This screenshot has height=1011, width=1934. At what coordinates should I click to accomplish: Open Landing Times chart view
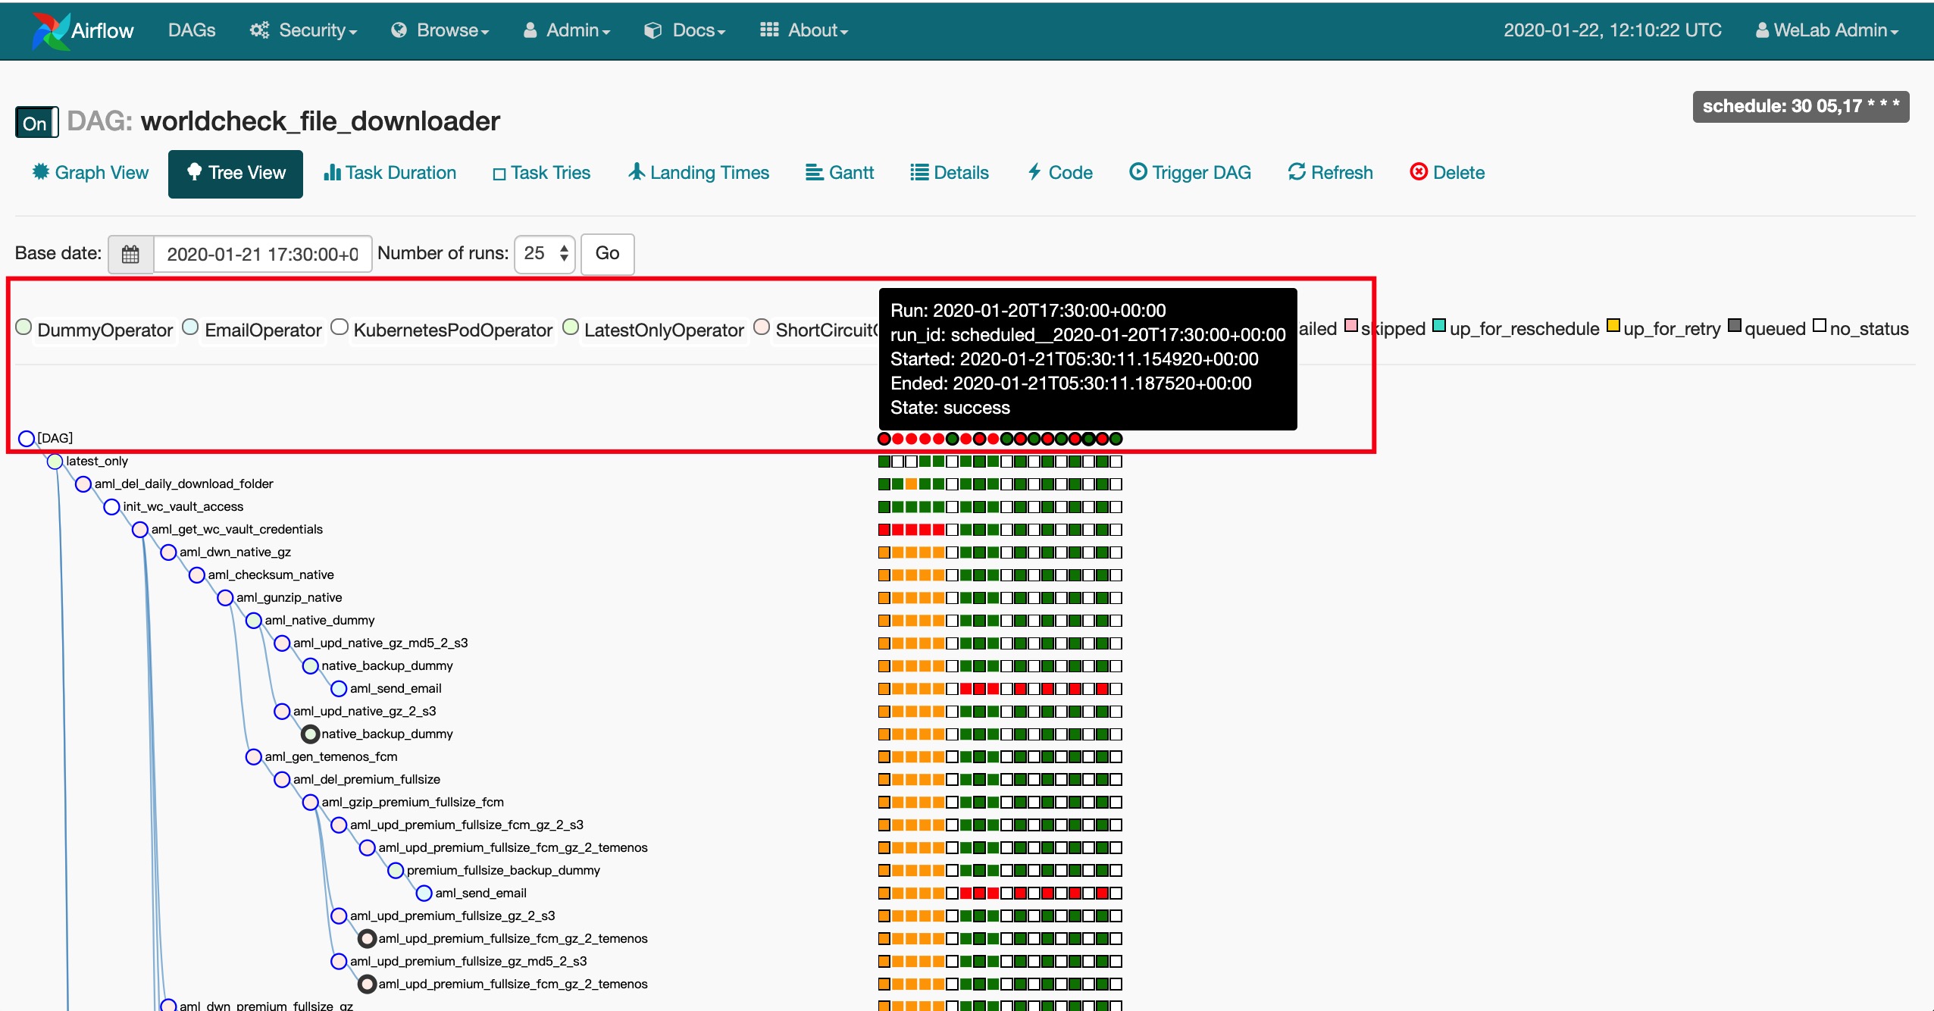point(699,173)
